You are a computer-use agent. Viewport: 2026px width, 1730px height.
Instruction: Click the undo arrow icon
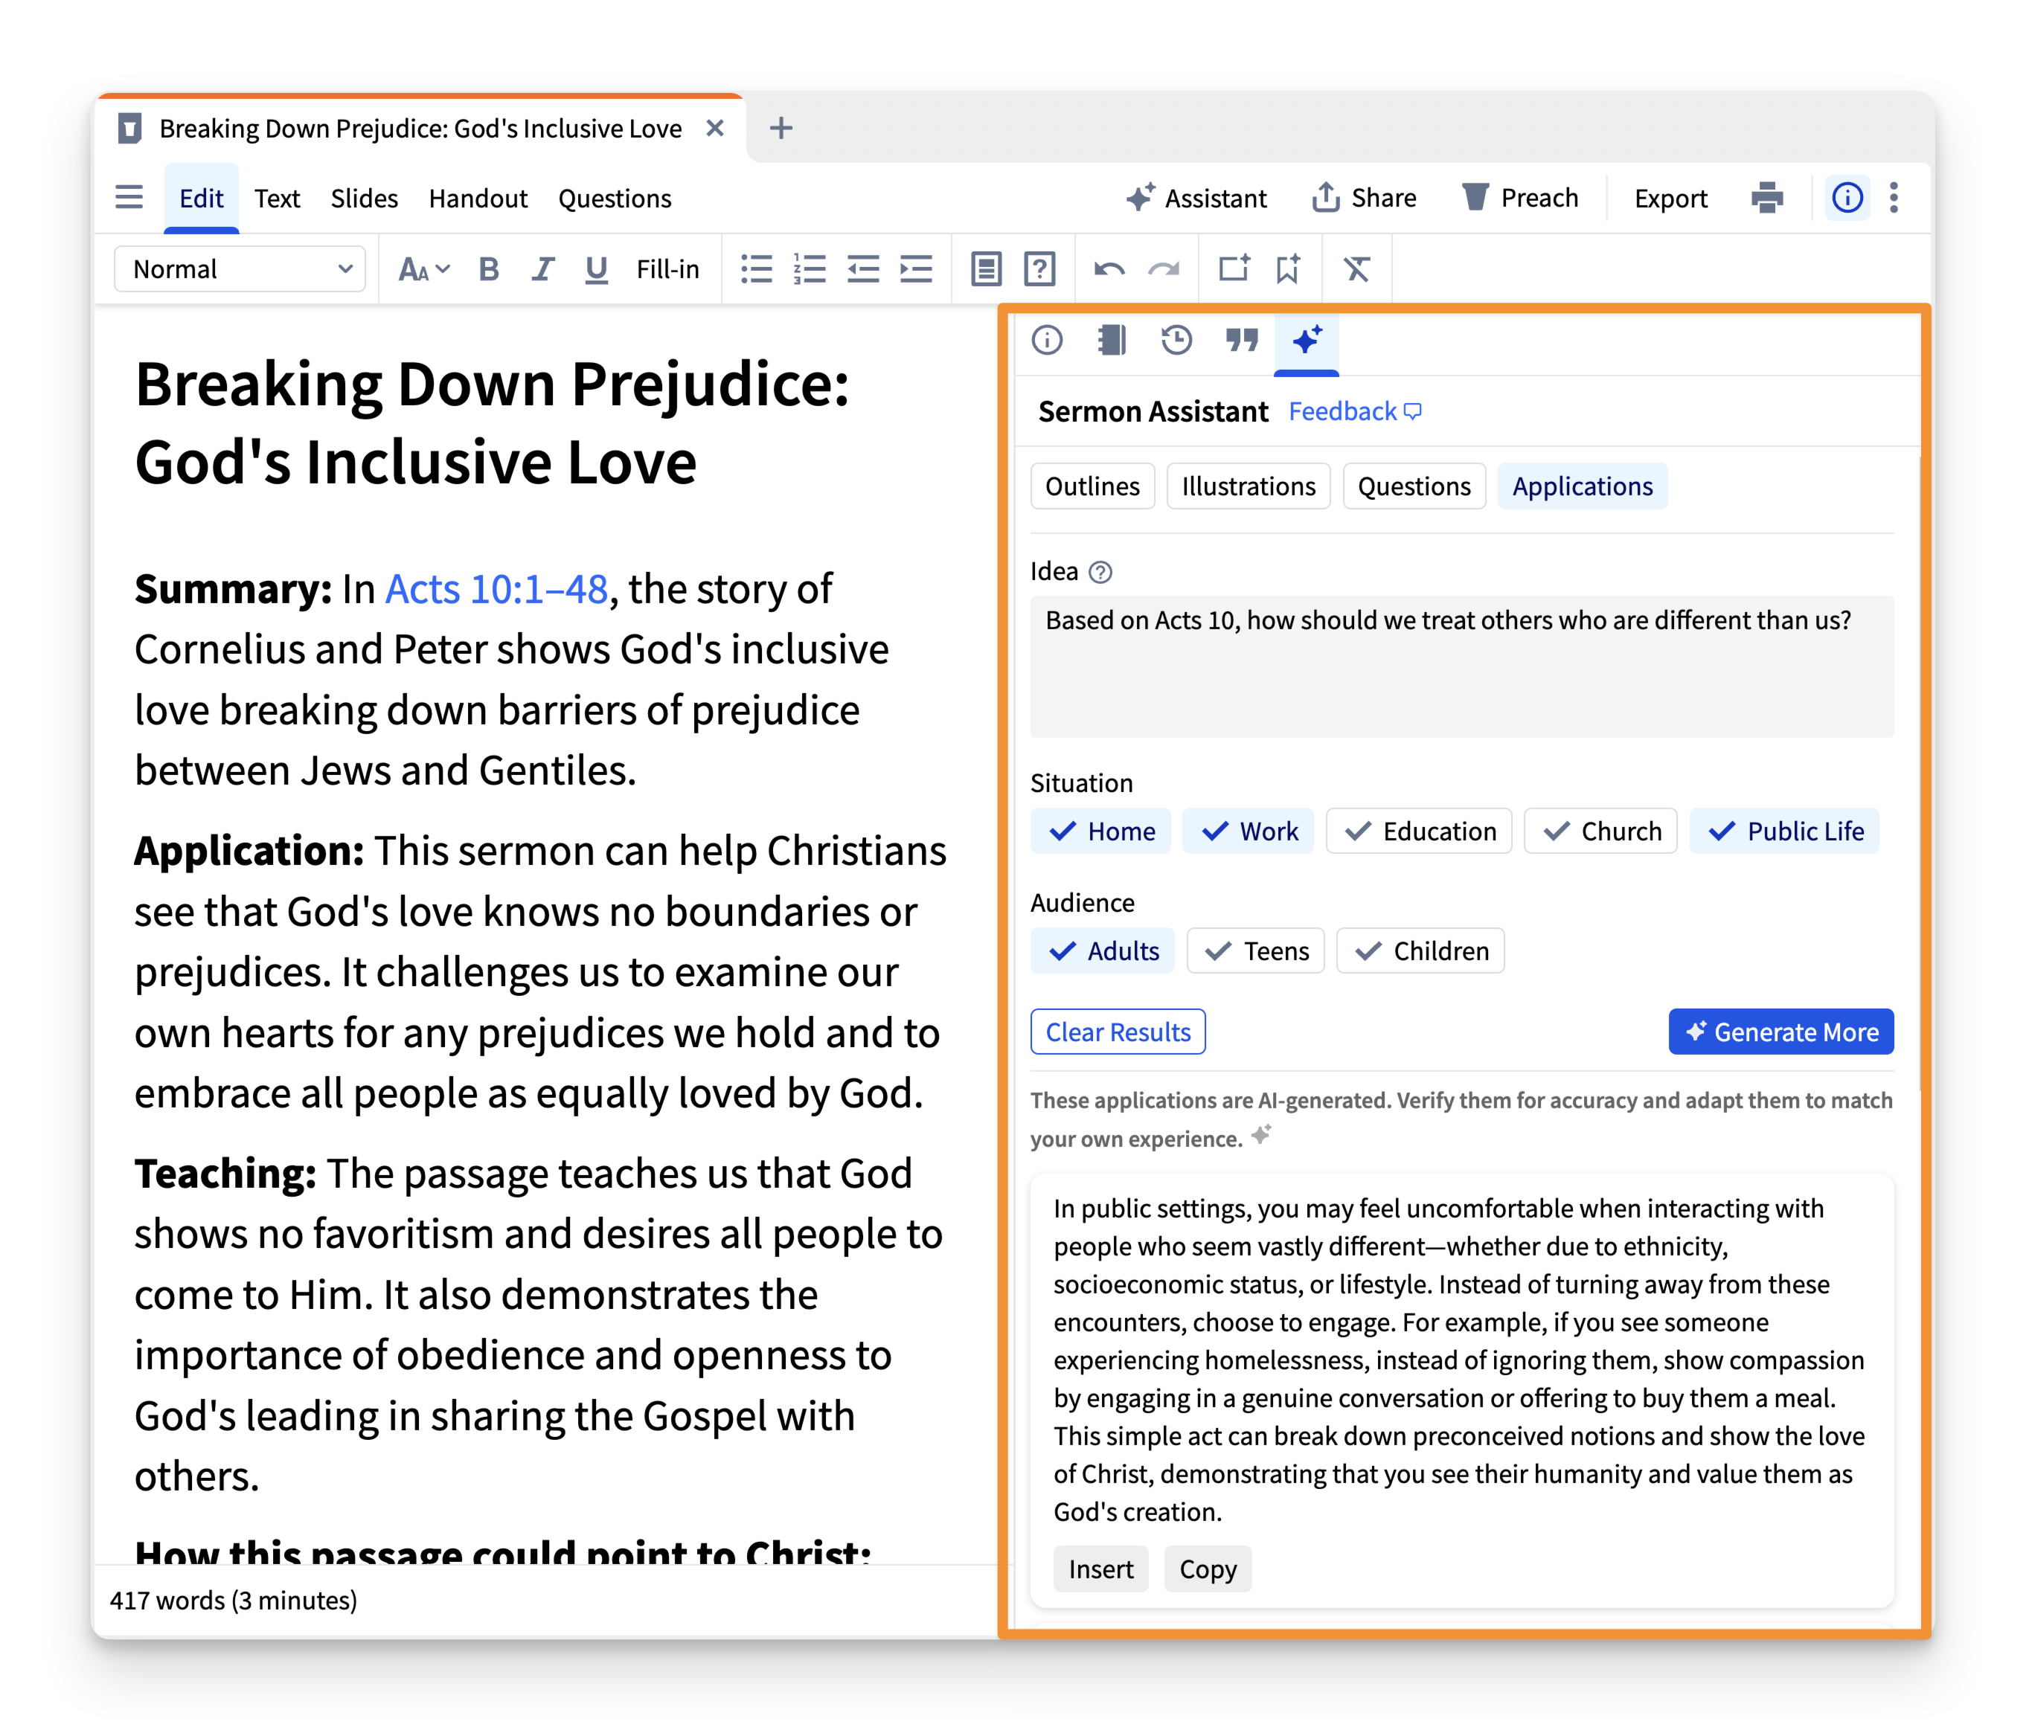(1111, 268)
